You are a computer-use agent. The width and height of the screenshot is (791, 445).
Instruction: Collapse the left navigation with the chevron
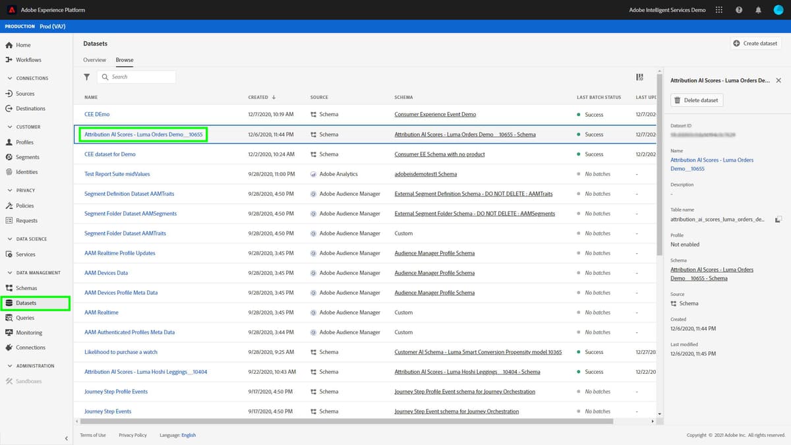coord(66,438)
